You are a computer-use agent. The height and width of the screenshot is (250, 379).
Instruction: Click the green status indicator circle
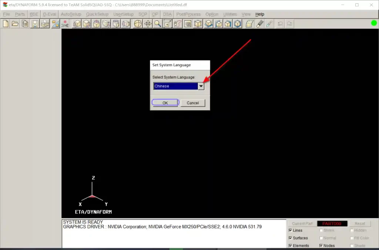pyautogui.click(x=374, y=23)
